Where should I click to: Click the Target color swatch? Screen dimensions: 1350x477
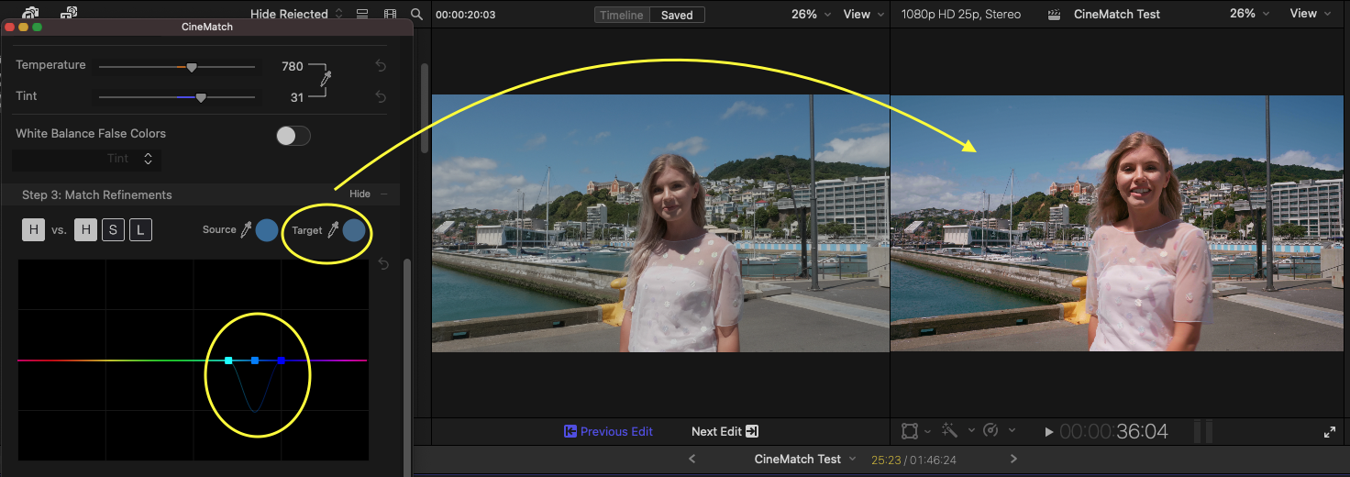point(354,230)
